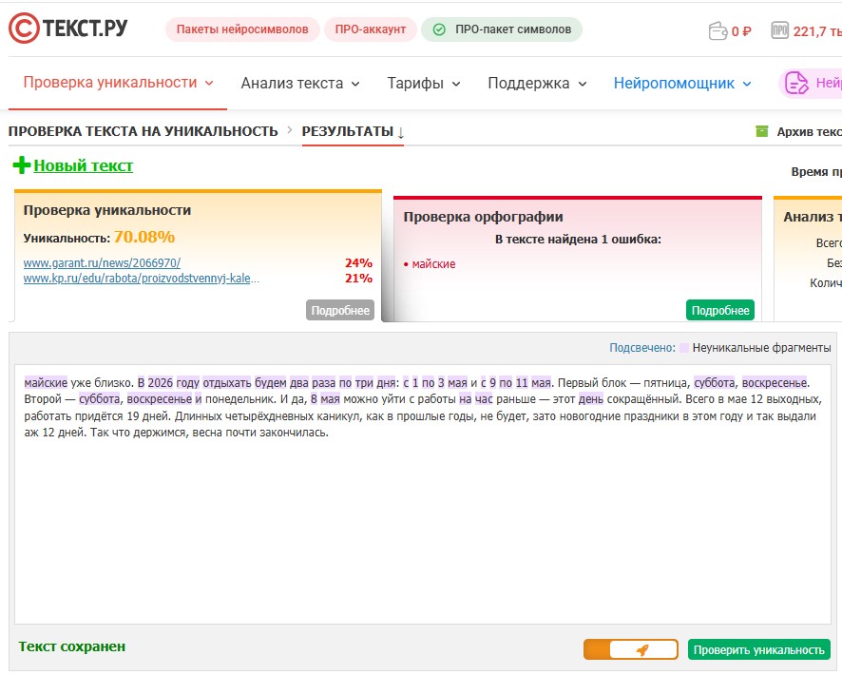The width and height of the screenshot is (842, 675).
Task: Select the Результаты tab
Action: click(353, 131)
